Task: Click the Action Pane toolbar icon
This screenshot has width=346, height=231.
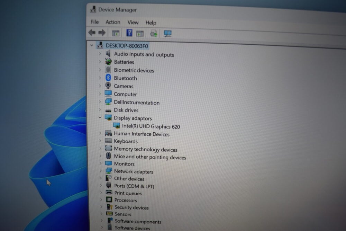Action: pos(140,34)
